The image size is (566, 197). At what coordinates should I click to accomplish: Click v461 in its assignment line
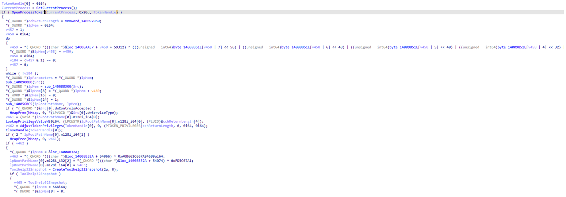(x=10, y=117)
